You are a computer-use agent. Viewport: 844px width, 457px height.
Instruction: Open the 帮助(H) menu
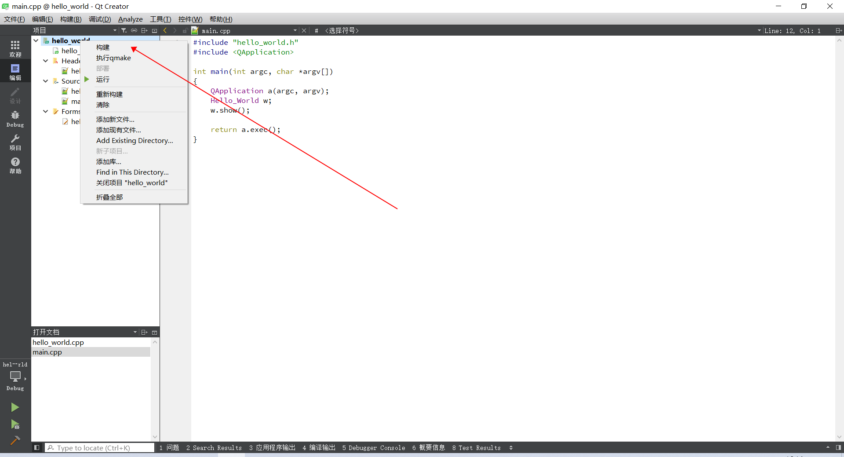coord(221,19)
